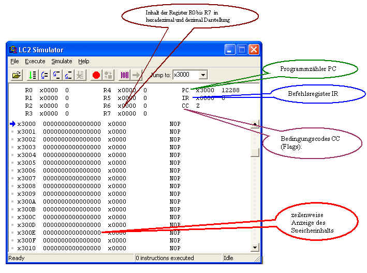Toggle breakpoint marker on row x3006
Screen dimensions: 367x273
12,170
